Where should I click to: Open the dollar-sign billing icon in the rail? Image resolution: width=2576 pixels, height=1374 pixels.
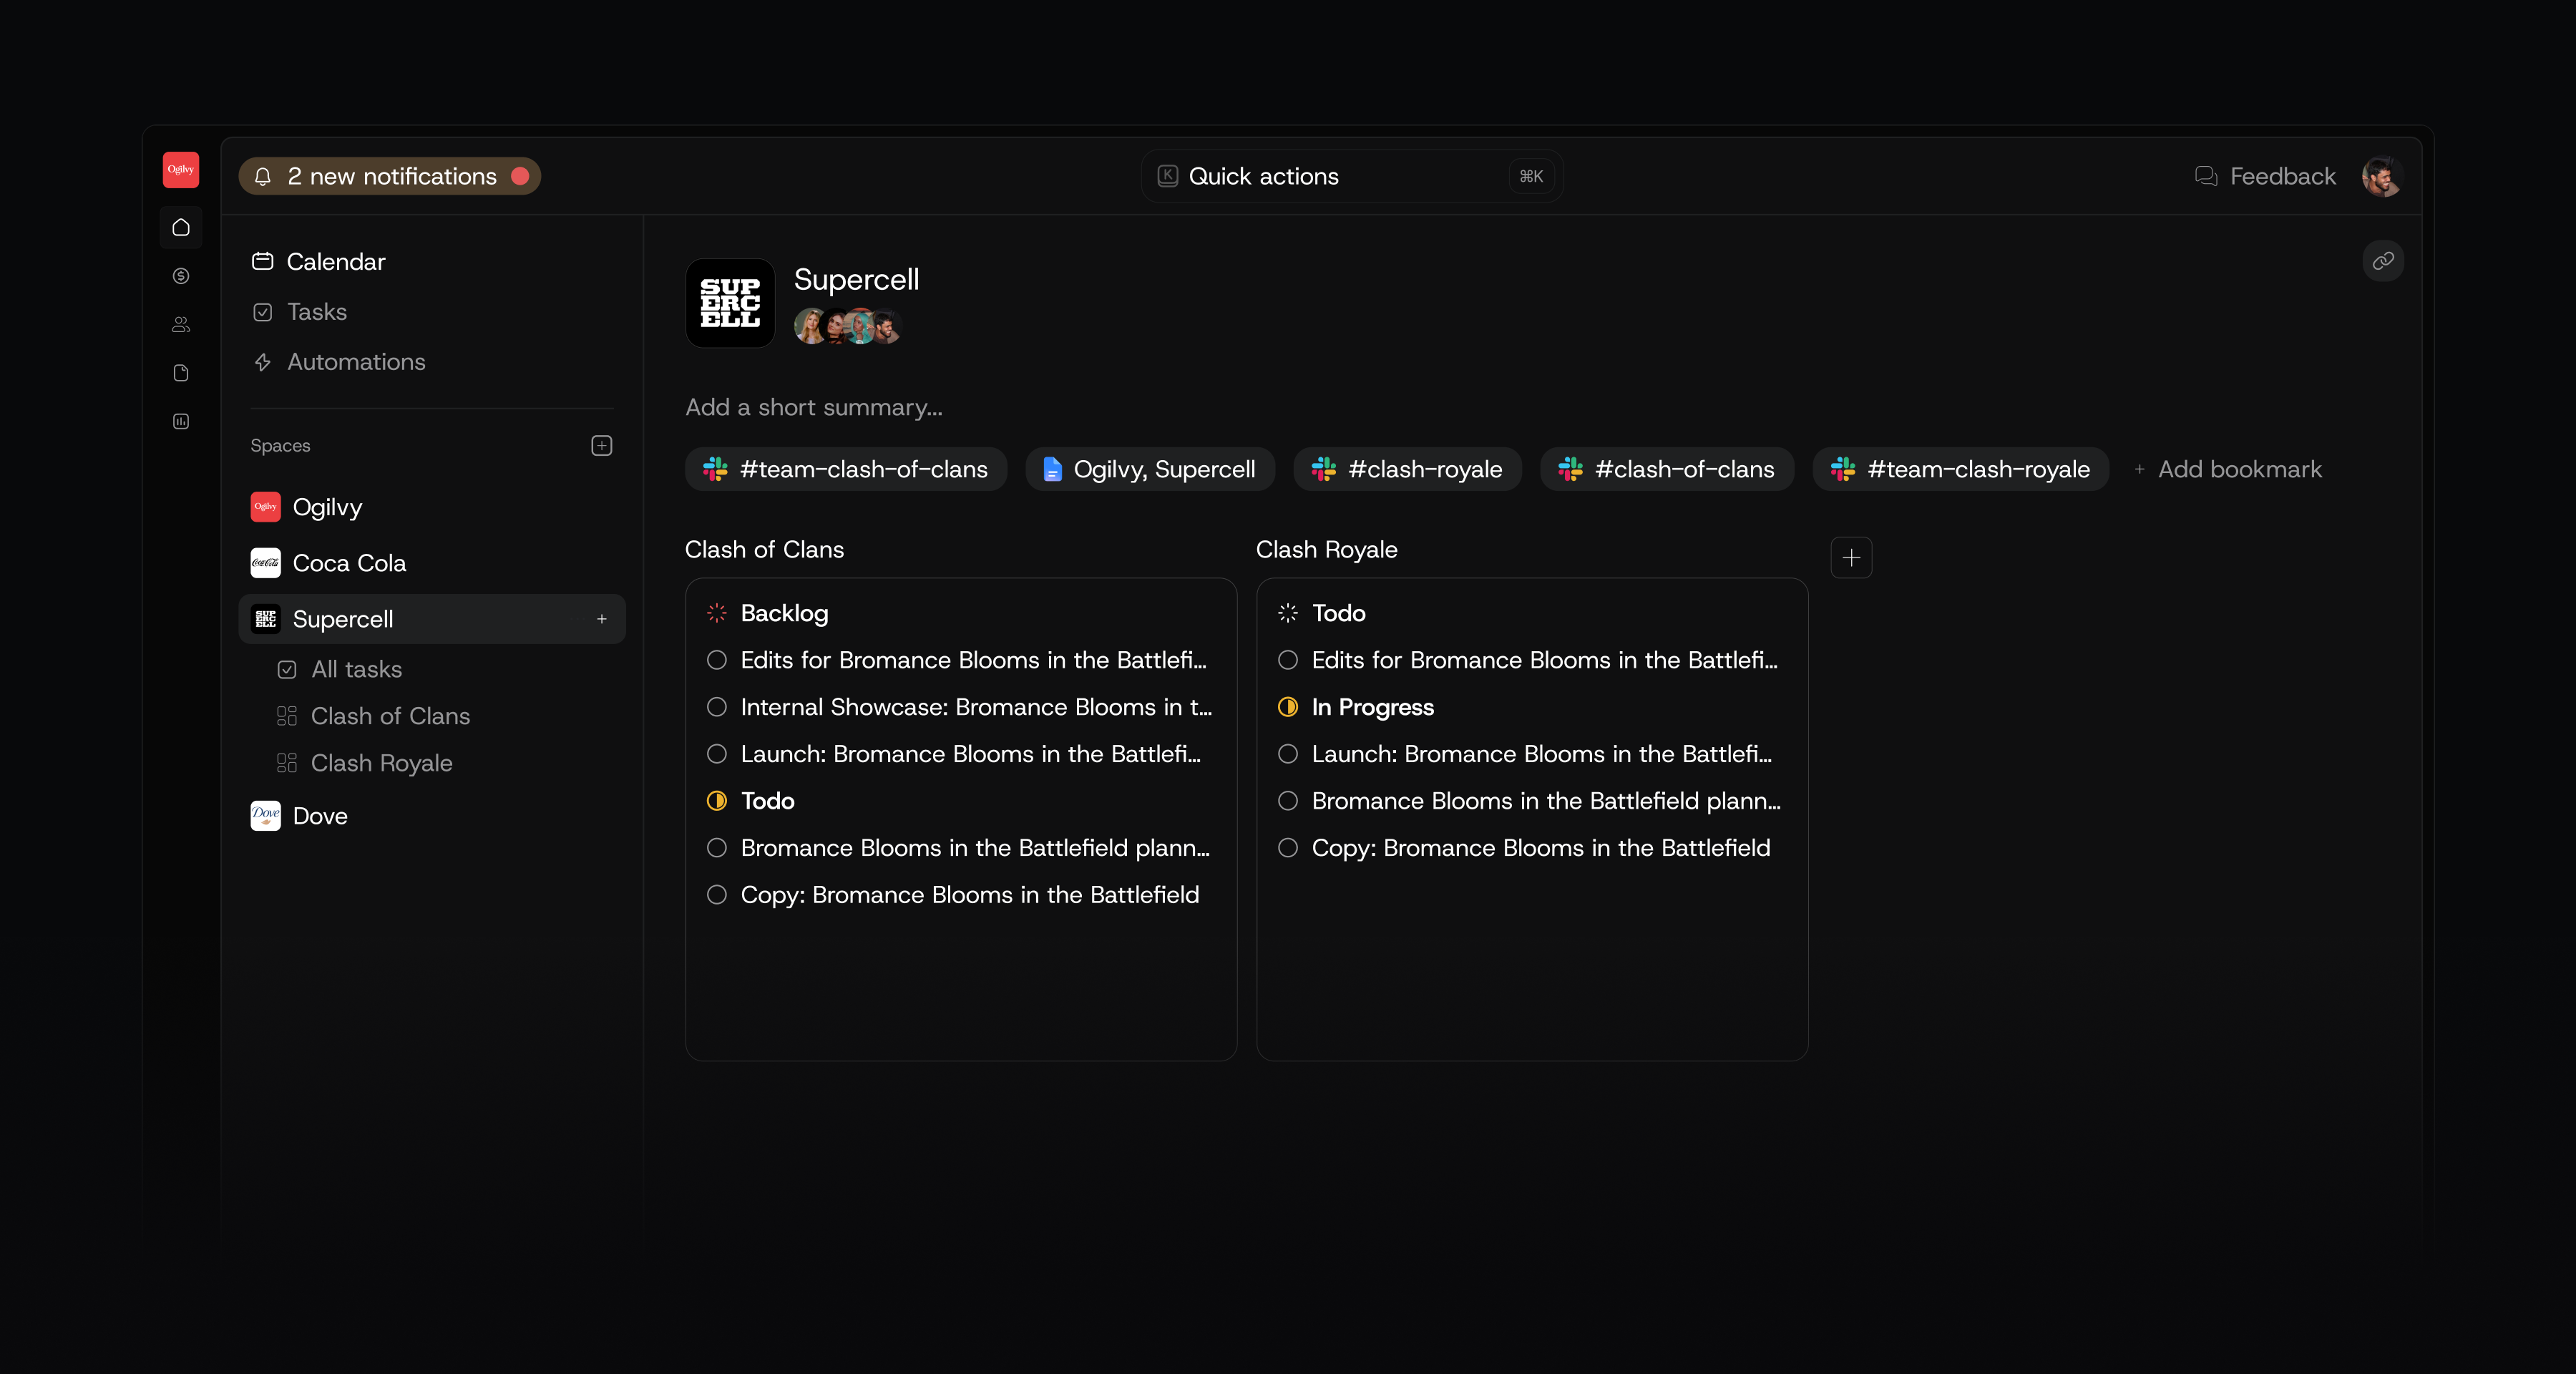(x=181, y=276)
